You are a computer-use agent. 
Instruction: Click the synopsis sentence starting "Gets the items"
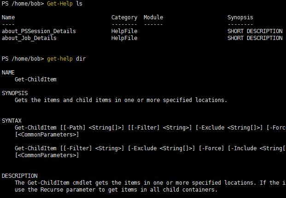coord(121,100)
